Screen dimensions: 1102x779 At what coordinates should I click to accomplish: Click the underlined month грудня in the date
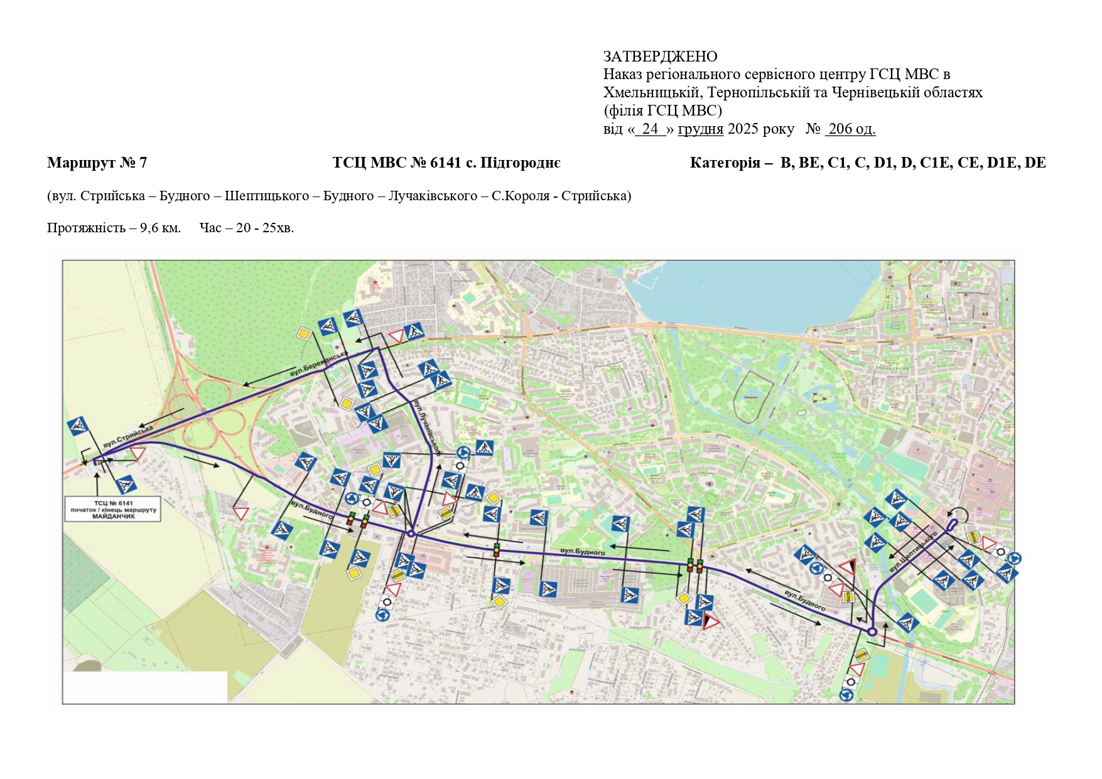(700, 129)
